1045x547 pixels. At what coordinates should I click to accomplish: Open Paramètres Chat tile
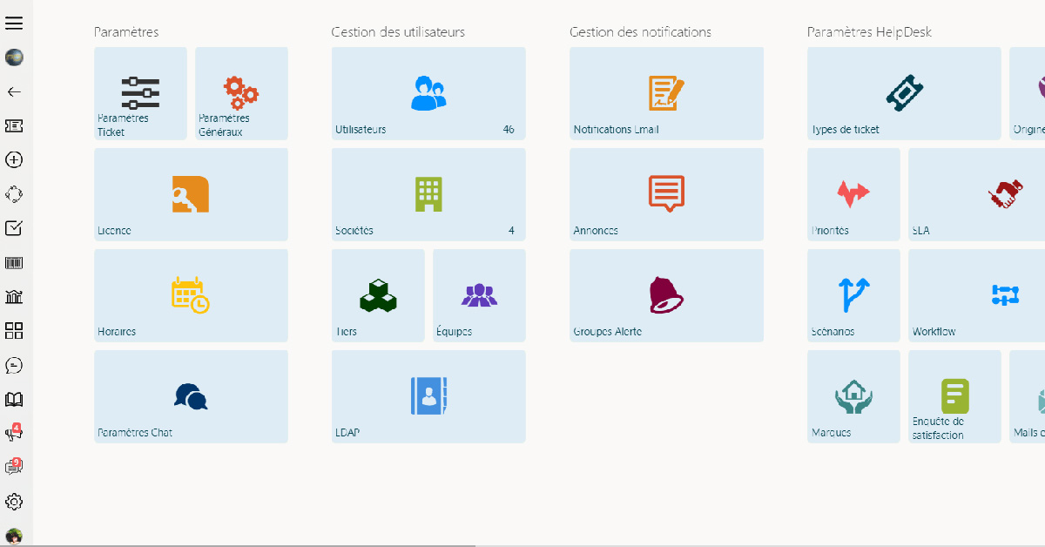[x=191, y=396]
